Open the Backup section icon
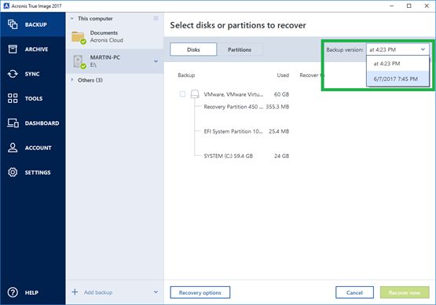Image resolution: width=436 pixels, height=305 pixels. 13,24
